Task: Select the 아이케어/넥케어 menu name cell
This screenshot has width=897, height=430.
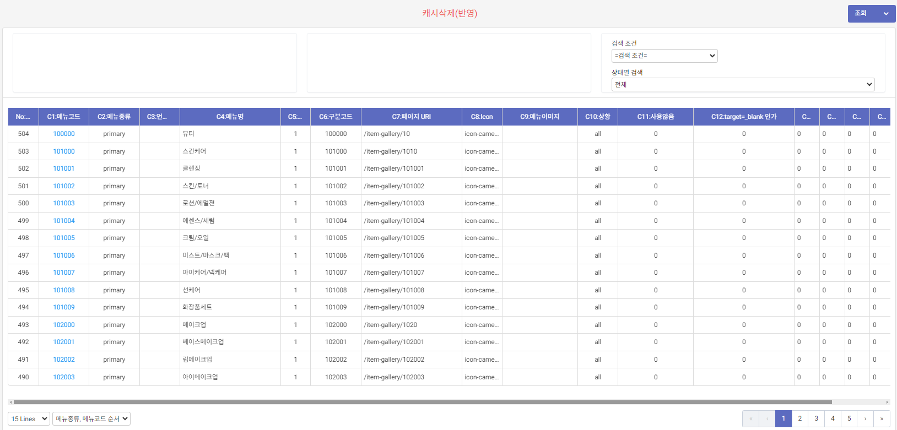Action: tap(230, 273)
